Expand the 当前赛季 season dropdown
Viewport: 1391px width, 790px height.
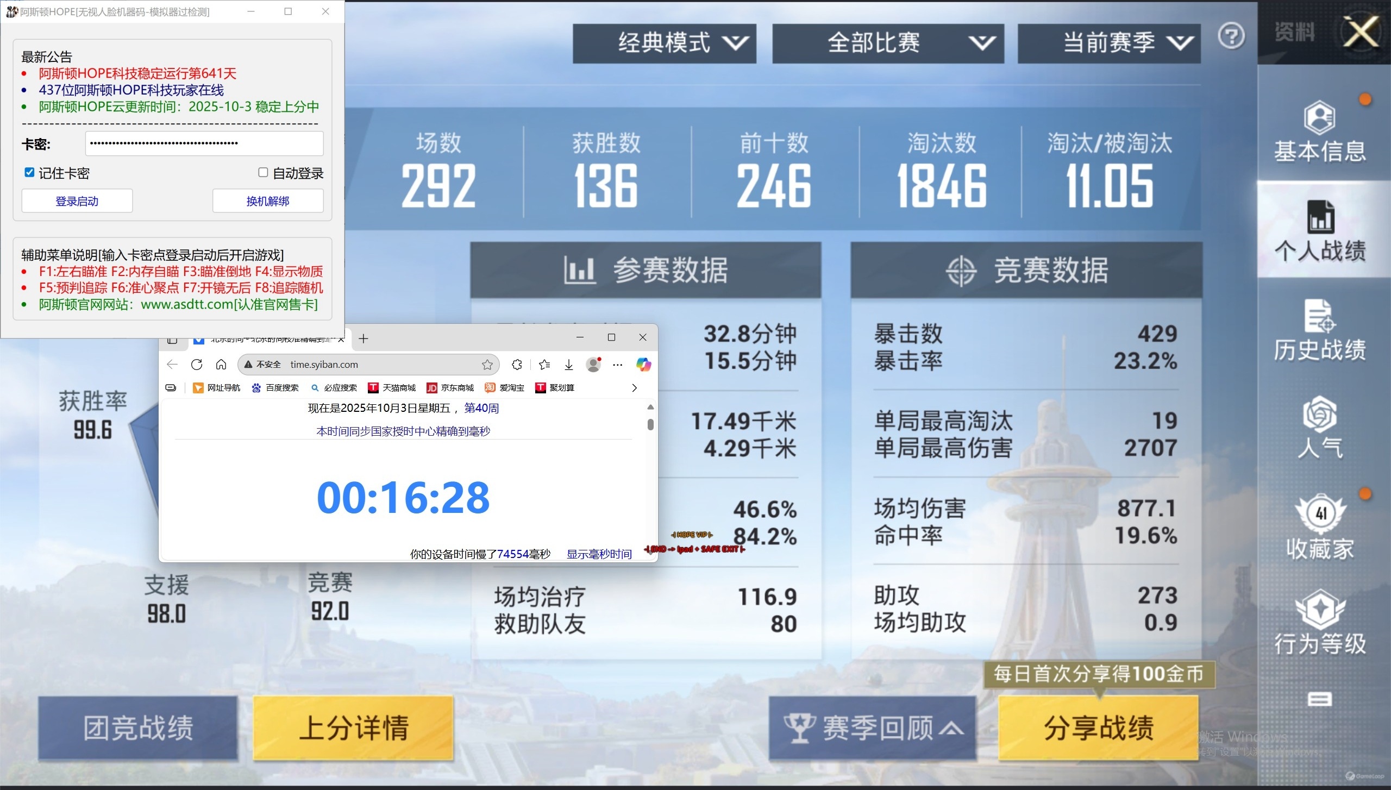1108,43
